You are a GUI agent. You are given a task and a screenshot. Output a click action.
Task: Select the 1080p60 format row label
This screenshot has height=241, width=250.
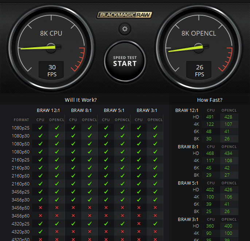[20, 152]
